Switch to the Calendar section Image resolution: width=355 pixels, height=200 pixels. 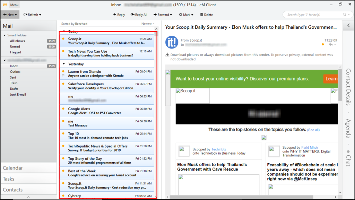13,168
